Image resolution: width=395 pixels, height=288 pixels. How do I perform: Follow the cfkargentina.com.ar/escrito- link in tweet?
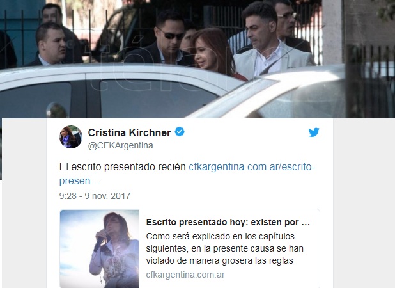tap(252, 166)
